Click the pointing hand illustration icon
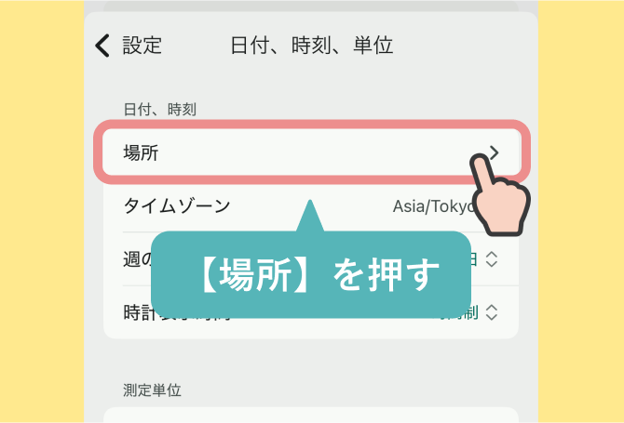The image size is (624, 423). (x=500, y=194)
